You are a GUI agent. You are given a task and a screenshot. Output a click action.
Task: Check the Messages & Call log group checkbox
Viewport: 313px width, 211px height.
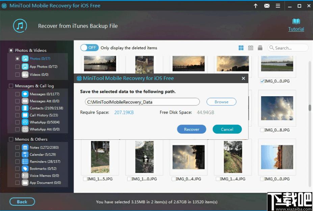(x=11, y=86)
